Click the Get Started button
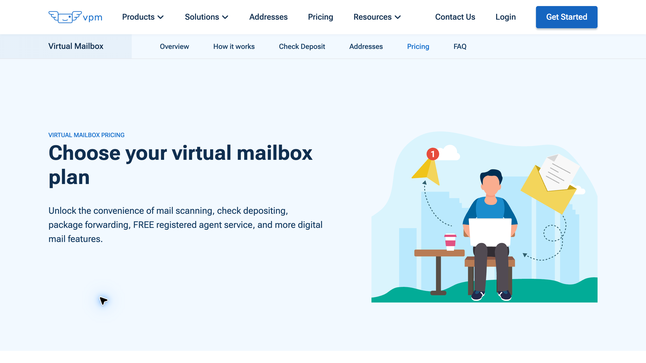This screenshot has width=646, height=363. pyautogui.click(x=567, y=17)
